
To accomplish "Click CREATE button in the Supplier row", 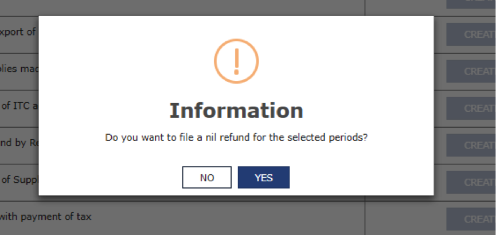I will click(471, 182).
